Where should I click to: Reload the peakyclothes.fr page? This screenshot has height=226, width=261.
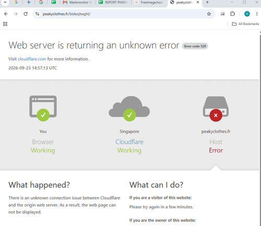click(x=26, y=14)
